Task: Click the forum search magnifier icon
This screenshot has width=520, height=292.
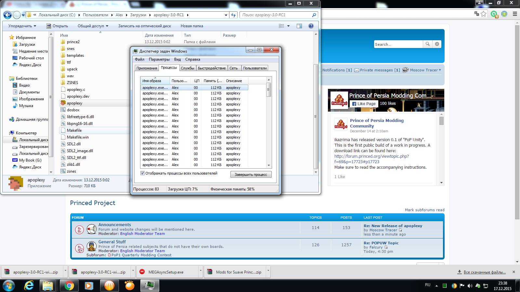Action: [428, 44]
